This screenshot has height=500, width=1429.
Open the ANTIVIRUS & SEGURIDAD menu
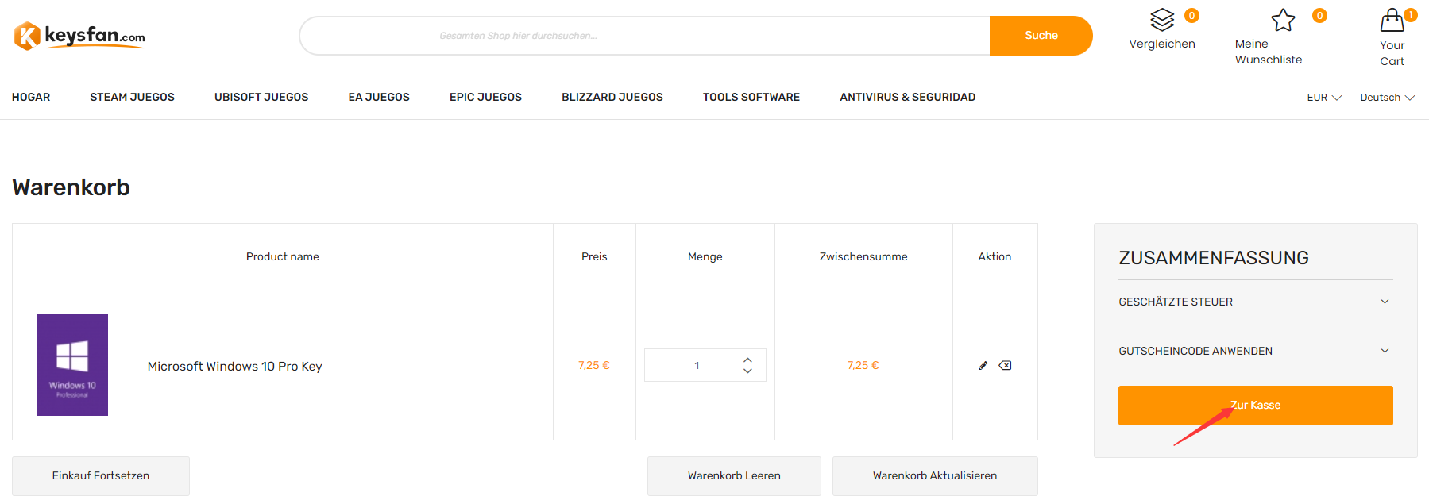[908, 97]
